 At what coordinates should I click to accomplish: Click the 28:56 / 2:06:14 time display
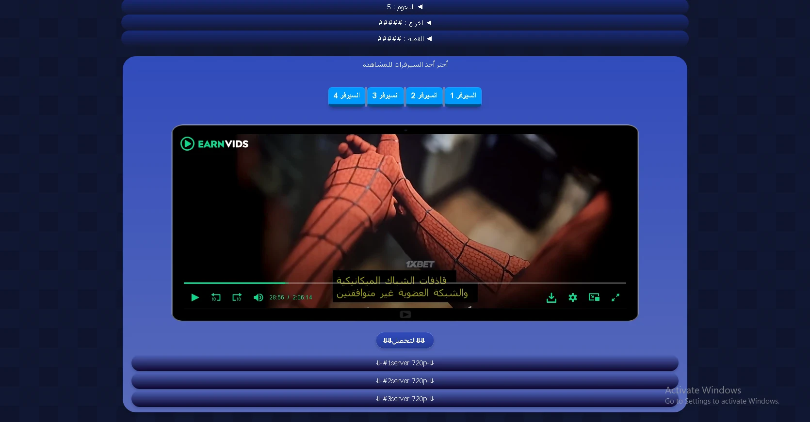click(x=291, y=297)
